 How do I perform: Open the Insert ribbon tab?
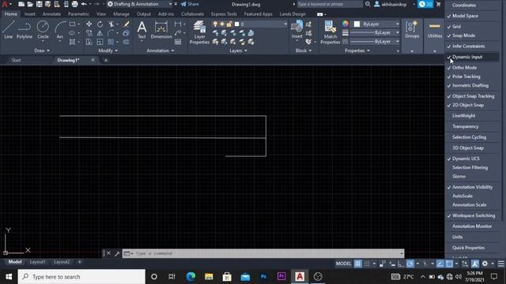point(30,14)
